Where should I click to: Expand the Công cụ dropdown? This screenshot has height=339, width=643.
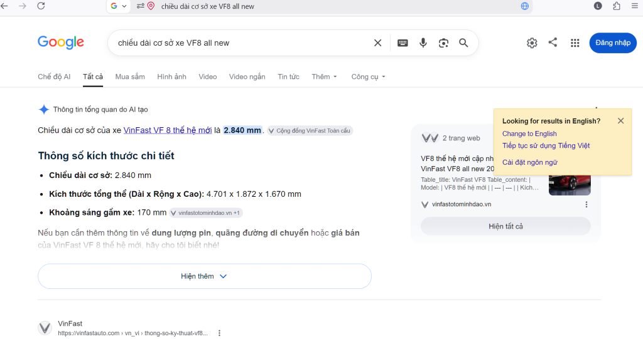tap(368, 76)
